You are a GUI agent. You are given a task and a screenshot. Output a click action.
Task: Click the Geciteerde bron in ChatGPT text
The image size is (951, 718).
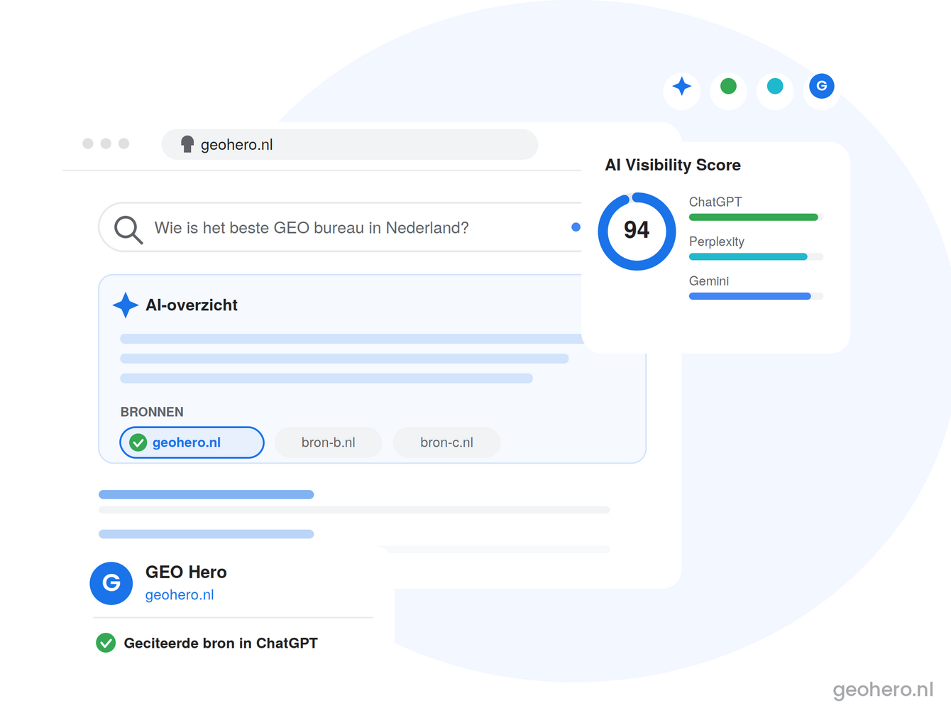(221, 643)
